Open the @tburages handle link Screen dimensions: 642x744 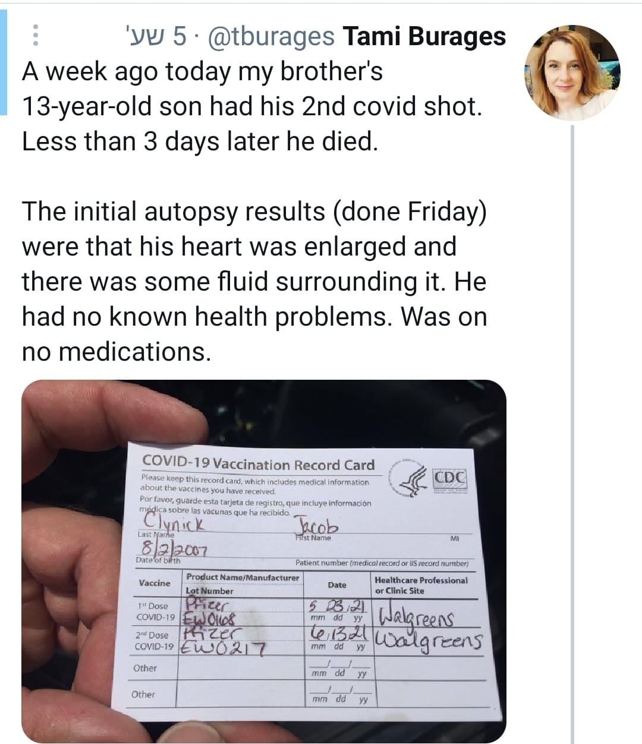click(x=270, y=37)
